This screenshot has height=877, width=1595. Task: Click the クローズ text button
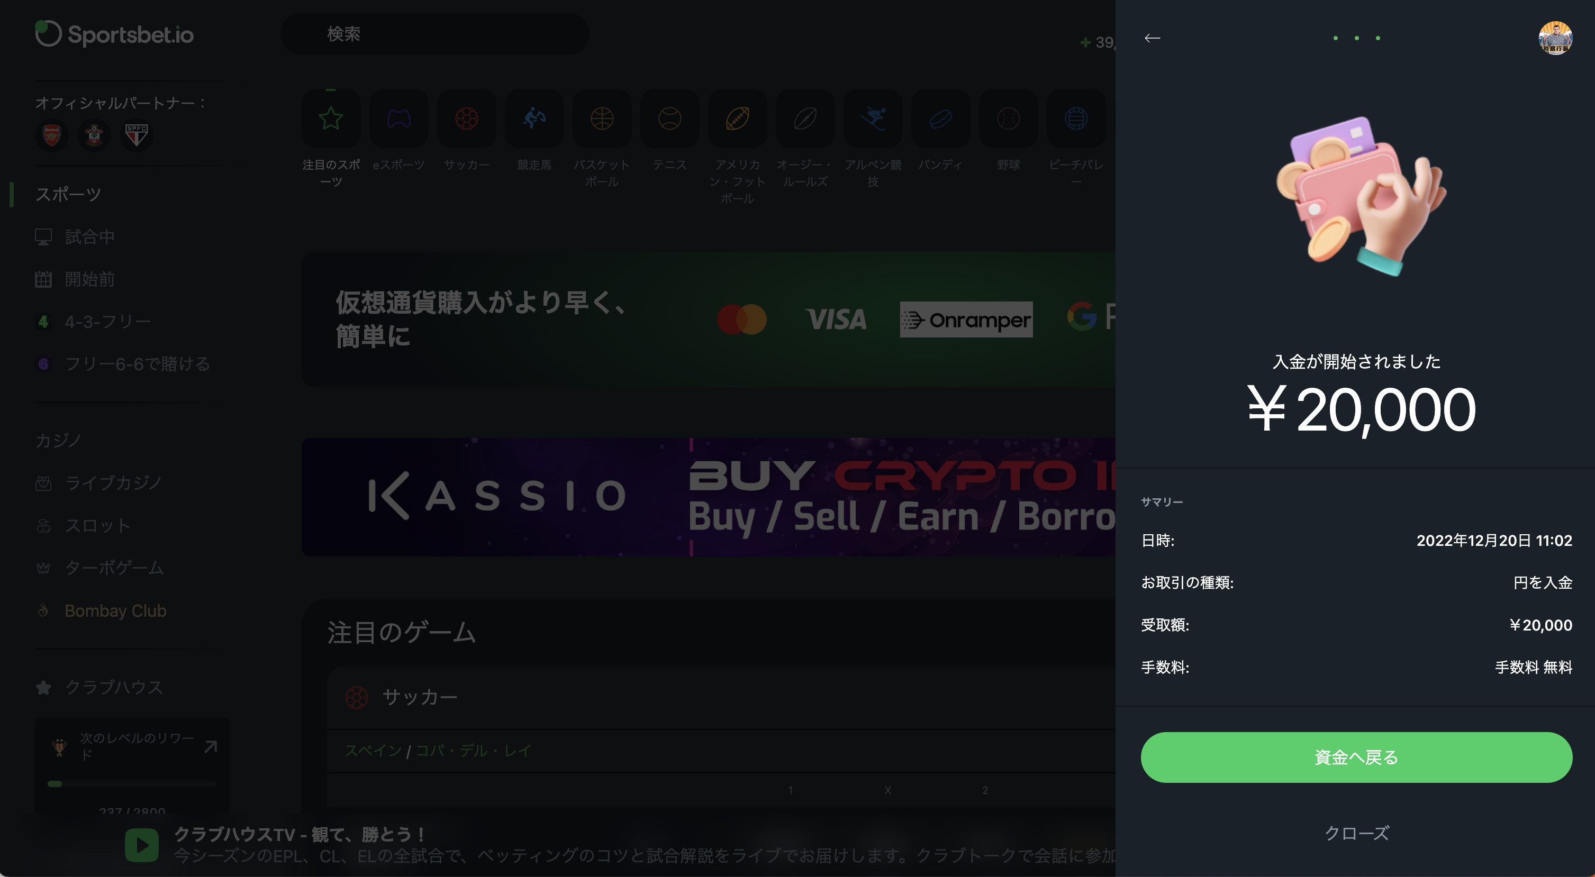pos(1356,833)
